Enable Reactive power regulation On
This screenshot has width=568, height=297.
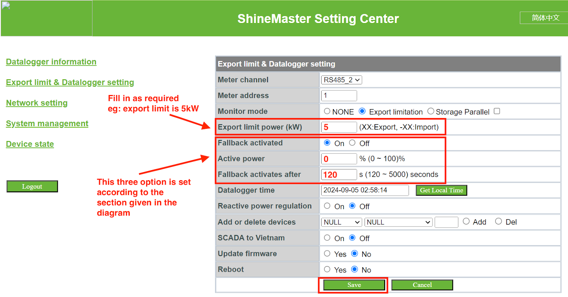coord(327,206)
